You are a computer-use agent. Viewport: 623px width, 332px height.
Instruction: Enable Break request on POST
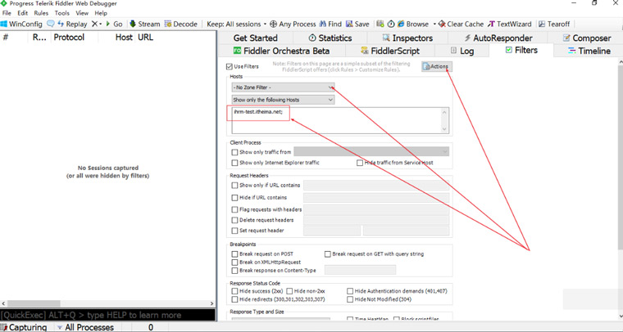[x=234, y=254]
